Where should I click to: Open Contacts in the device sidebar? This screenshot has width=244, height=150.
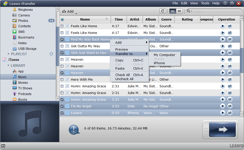point(24,26)
